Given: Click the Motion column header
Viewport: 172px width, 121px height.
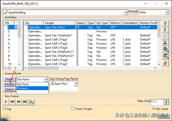Looking at the screenshot, I should (115, 23).
